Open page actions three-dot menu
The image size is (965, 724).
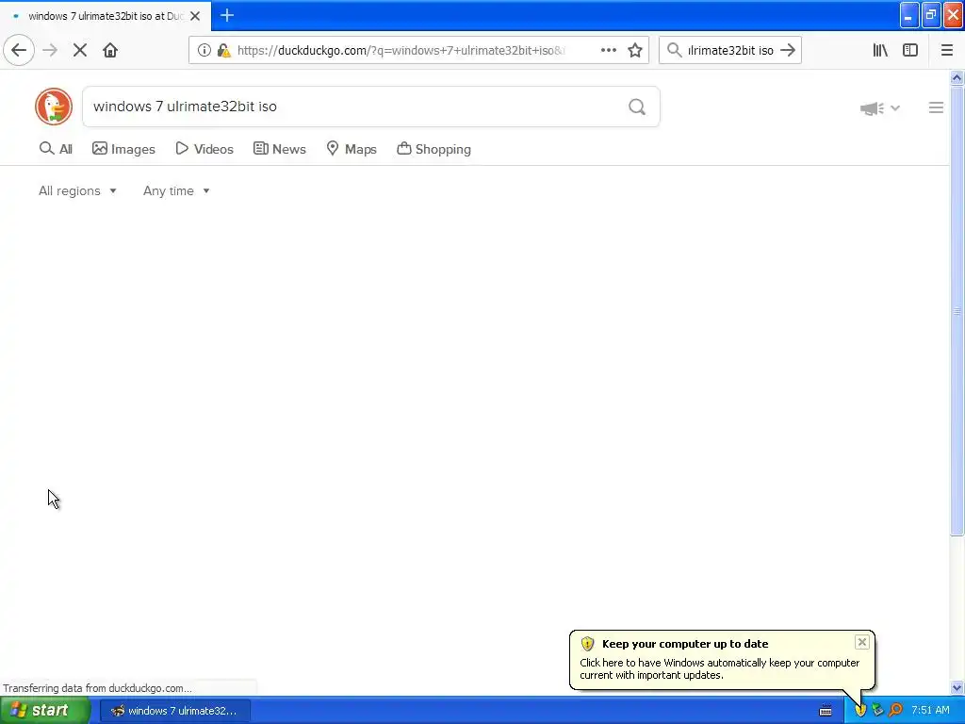coord(608,51)
